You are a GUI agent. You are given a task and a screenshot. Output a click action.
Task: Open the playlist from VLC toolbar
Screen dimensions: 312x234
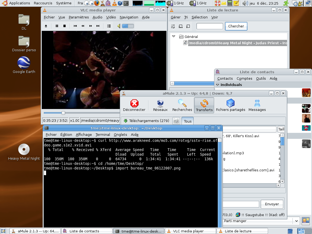pyautogui.click(x=109, y=26)
